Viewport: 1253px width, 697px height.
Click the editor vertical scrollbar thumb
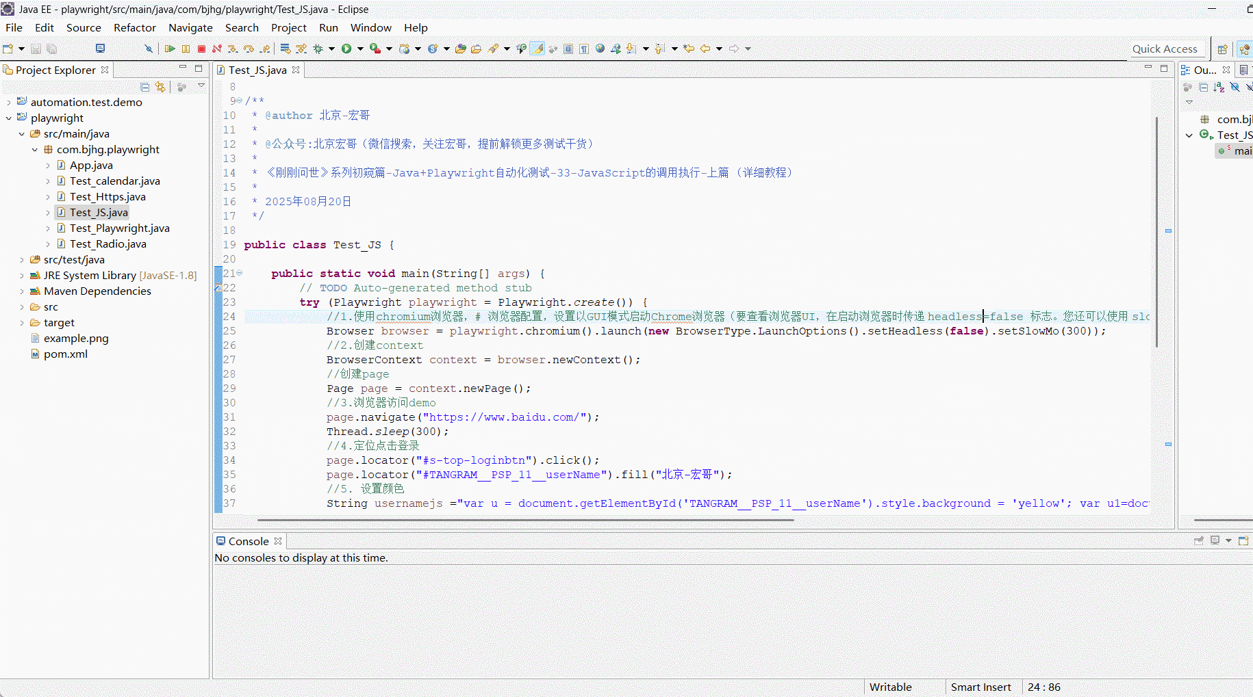pyautogui.click(x=1156, y=233)
